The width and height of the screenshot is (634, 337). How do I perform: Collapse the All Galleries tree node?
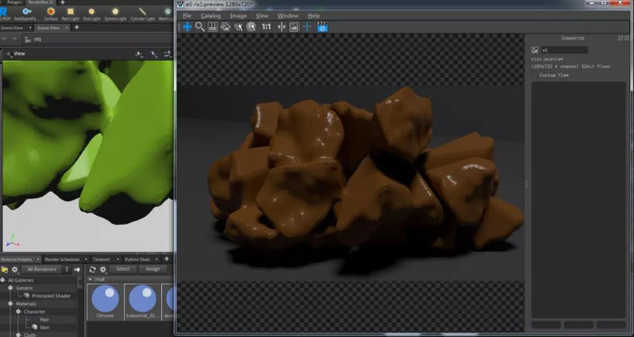click(x=3, y=280)
